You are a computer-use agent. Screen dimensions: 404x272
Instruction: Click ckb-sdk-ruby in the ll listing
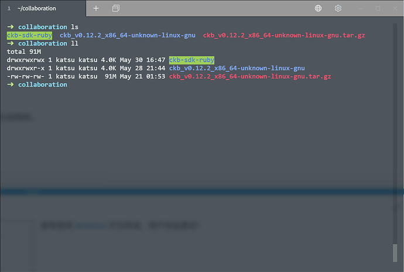(191, 60)
